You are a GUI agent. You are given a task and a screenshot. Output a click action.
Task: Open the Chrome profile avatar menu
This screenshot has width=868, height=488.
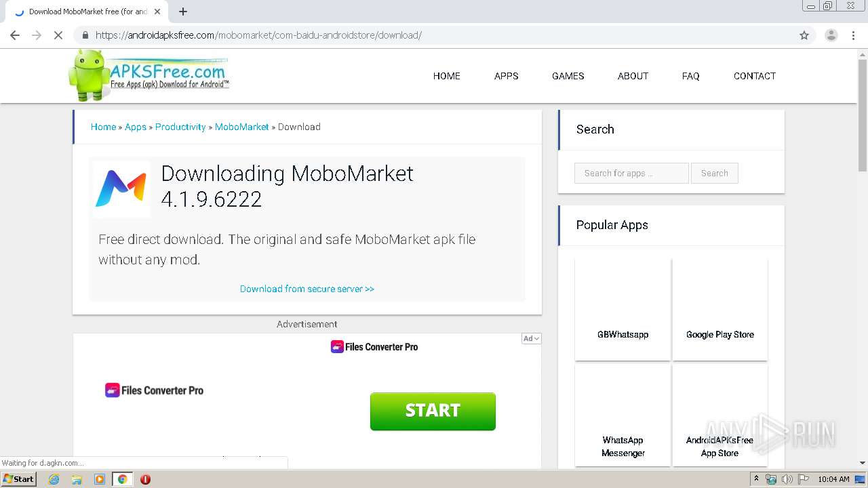(831, 35)
